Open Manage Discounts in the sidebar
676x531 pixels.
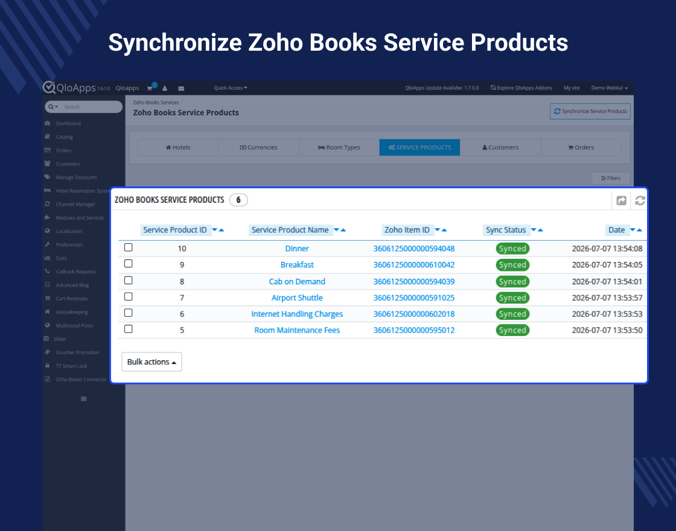pyautogui.click(x=76, y=177)
